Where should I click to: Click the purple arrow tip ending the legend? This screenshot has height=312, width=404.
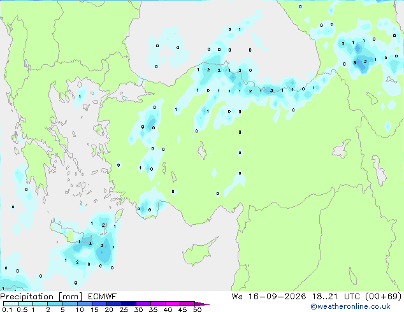[x=202, y=304]
